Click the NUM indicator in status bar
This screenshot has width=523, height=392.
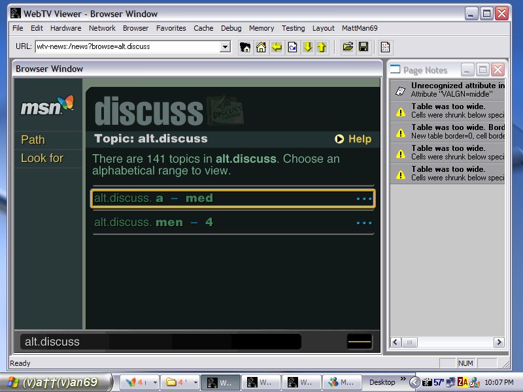[x=465, y=363]
